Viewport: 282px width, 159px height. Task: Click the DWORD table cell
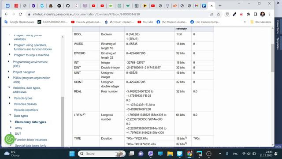click(x=86, y=55)
